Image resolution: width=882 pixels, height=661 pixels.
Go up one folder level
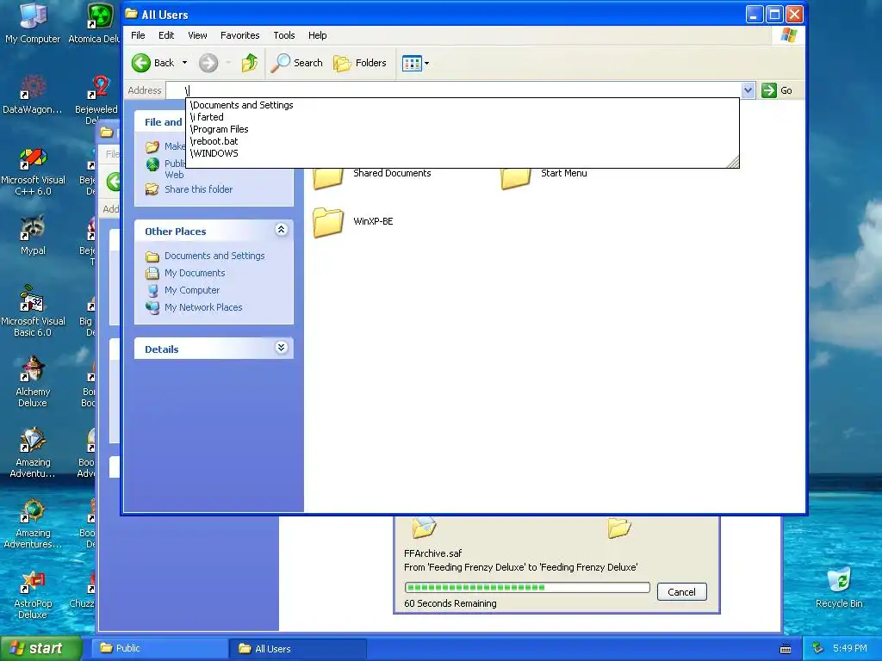click(x=250, y=63)
